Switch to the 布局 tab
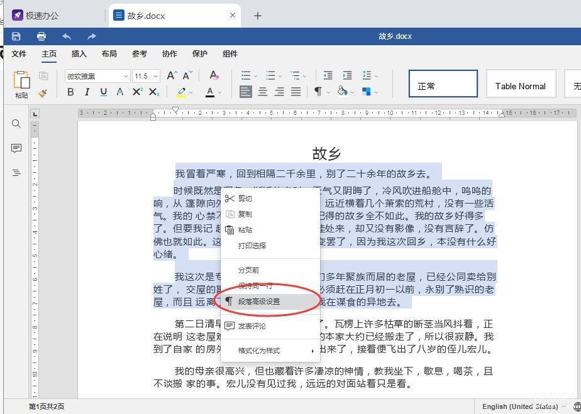The height and width of the screenshot is (414, 581). pyautogui.click(x=109, y=54)
